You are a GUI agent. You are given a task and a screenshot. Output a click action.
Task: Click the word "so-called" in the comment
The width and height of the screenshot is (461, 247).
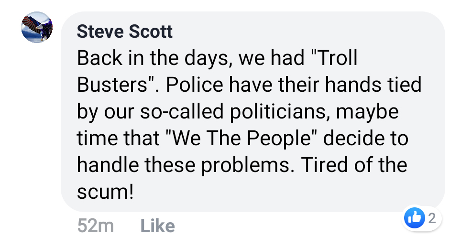[182, 112]
